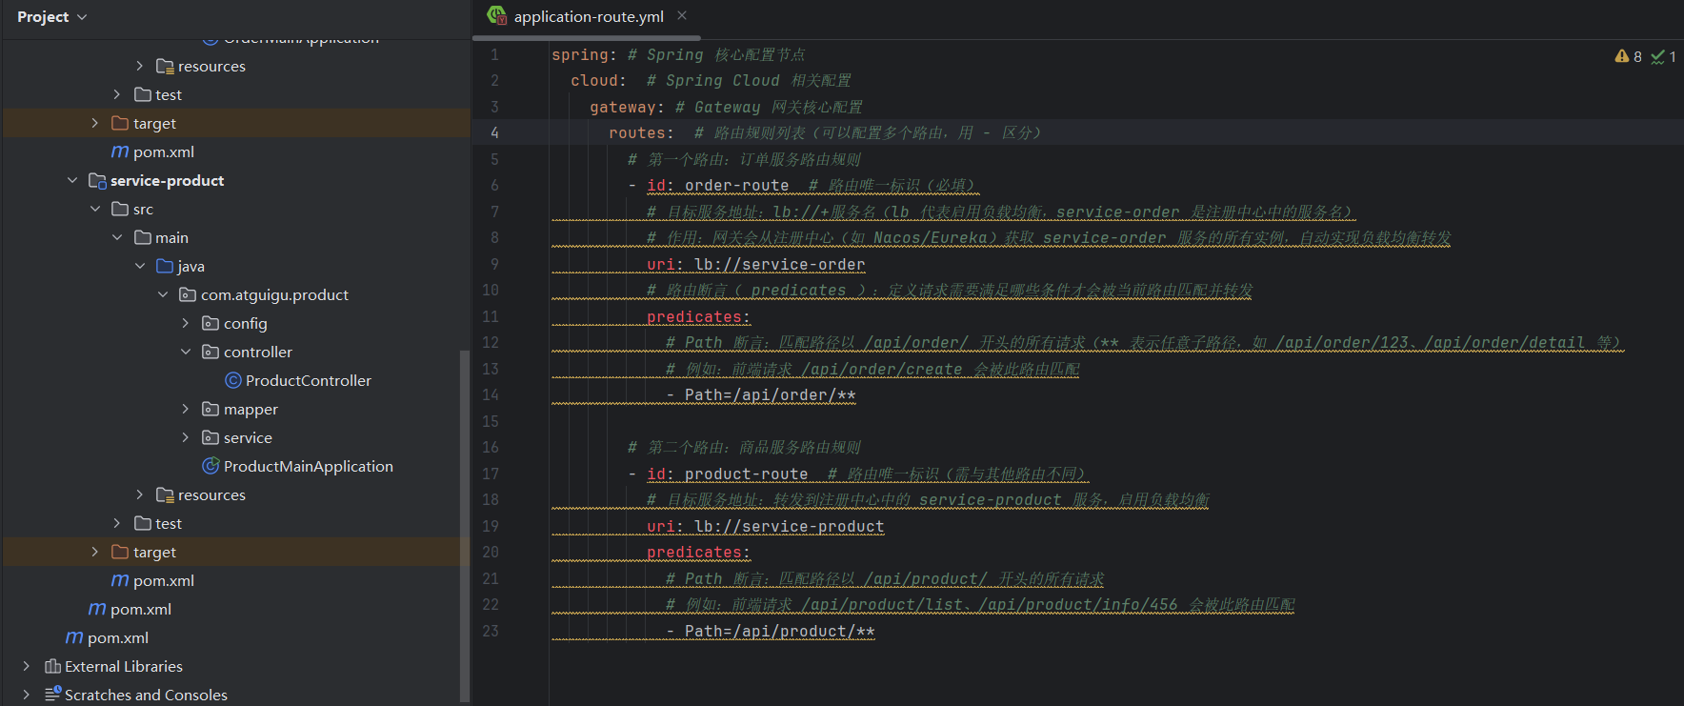Viewport: 1684px width, 706px height.
Task: Click line number 23 in gutter
Action: point(491,631)
